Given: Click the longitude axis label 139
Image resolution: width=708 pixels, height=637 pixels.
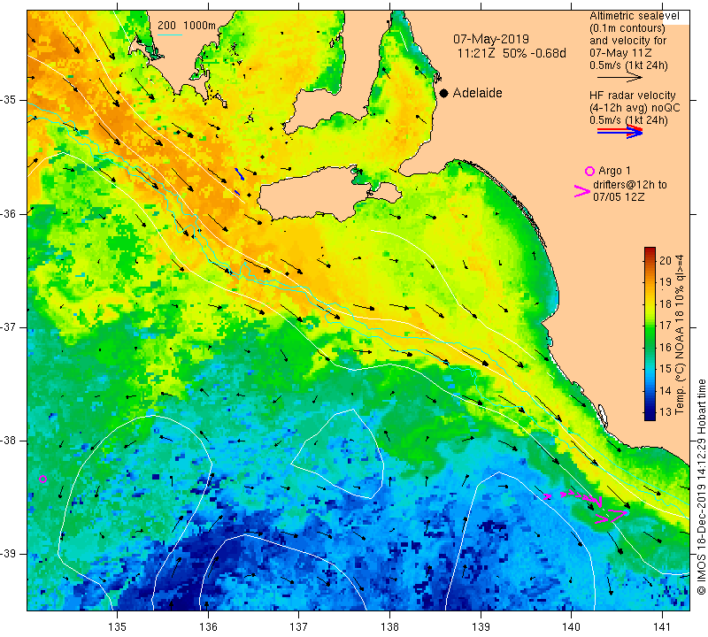Looking at the screenshot, I should 481,626.
